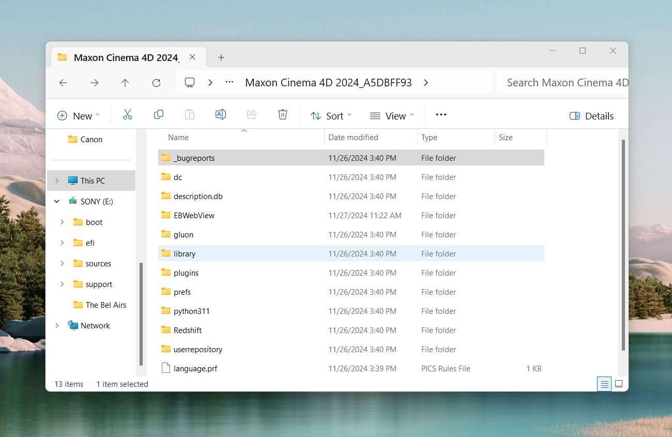Viewport: 672px width, 437px height.
Task: Select the library folder
Action: [x=351, y=253]
